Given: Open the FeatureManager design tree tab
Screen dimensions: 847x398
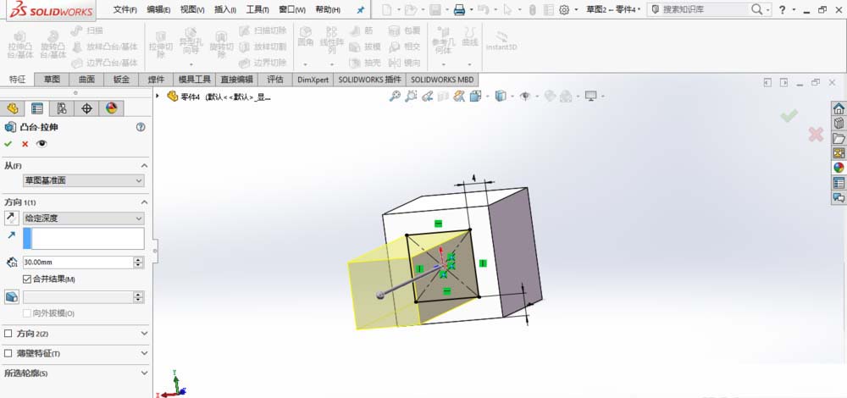Looking at the screenshot, I should coord(13,108).
